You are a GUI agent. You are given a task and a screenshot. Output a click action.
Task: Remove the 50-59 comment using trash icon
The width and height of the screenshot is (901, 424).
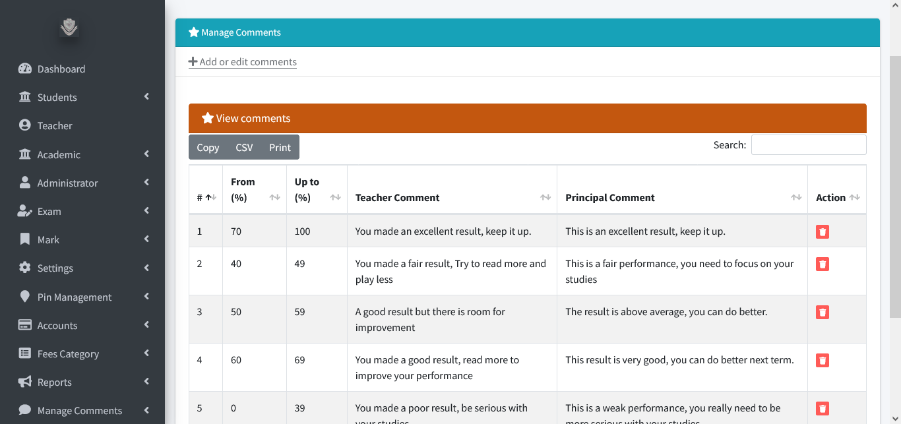823,312
